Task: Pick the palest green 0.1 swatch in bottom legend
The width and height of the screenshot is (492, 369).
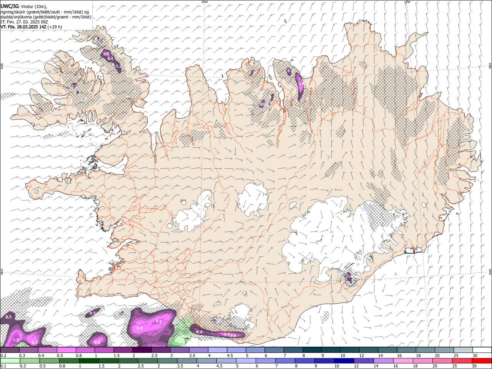Action: coord(10,361)
